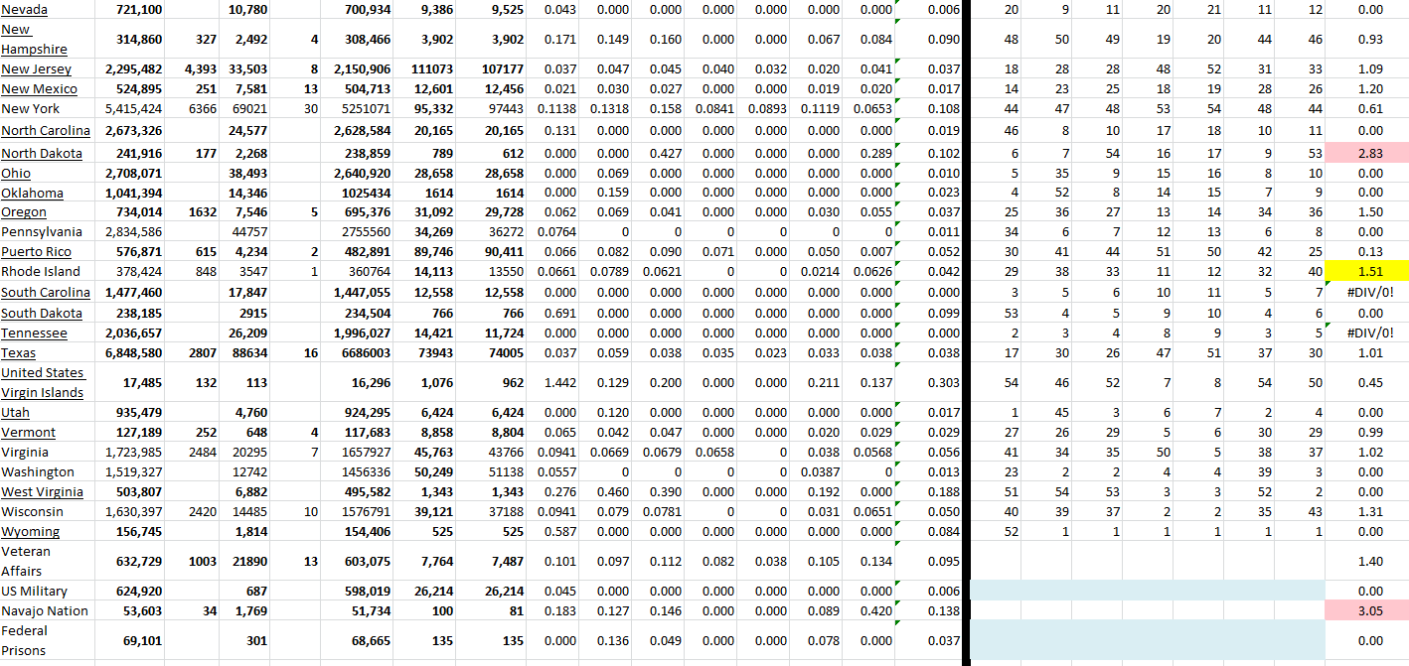Image resolution: width=1409 pixels, height=666 pixels.
Task: Open the Wyoming link
Action: pyautogui.click(x=30, y=532)
